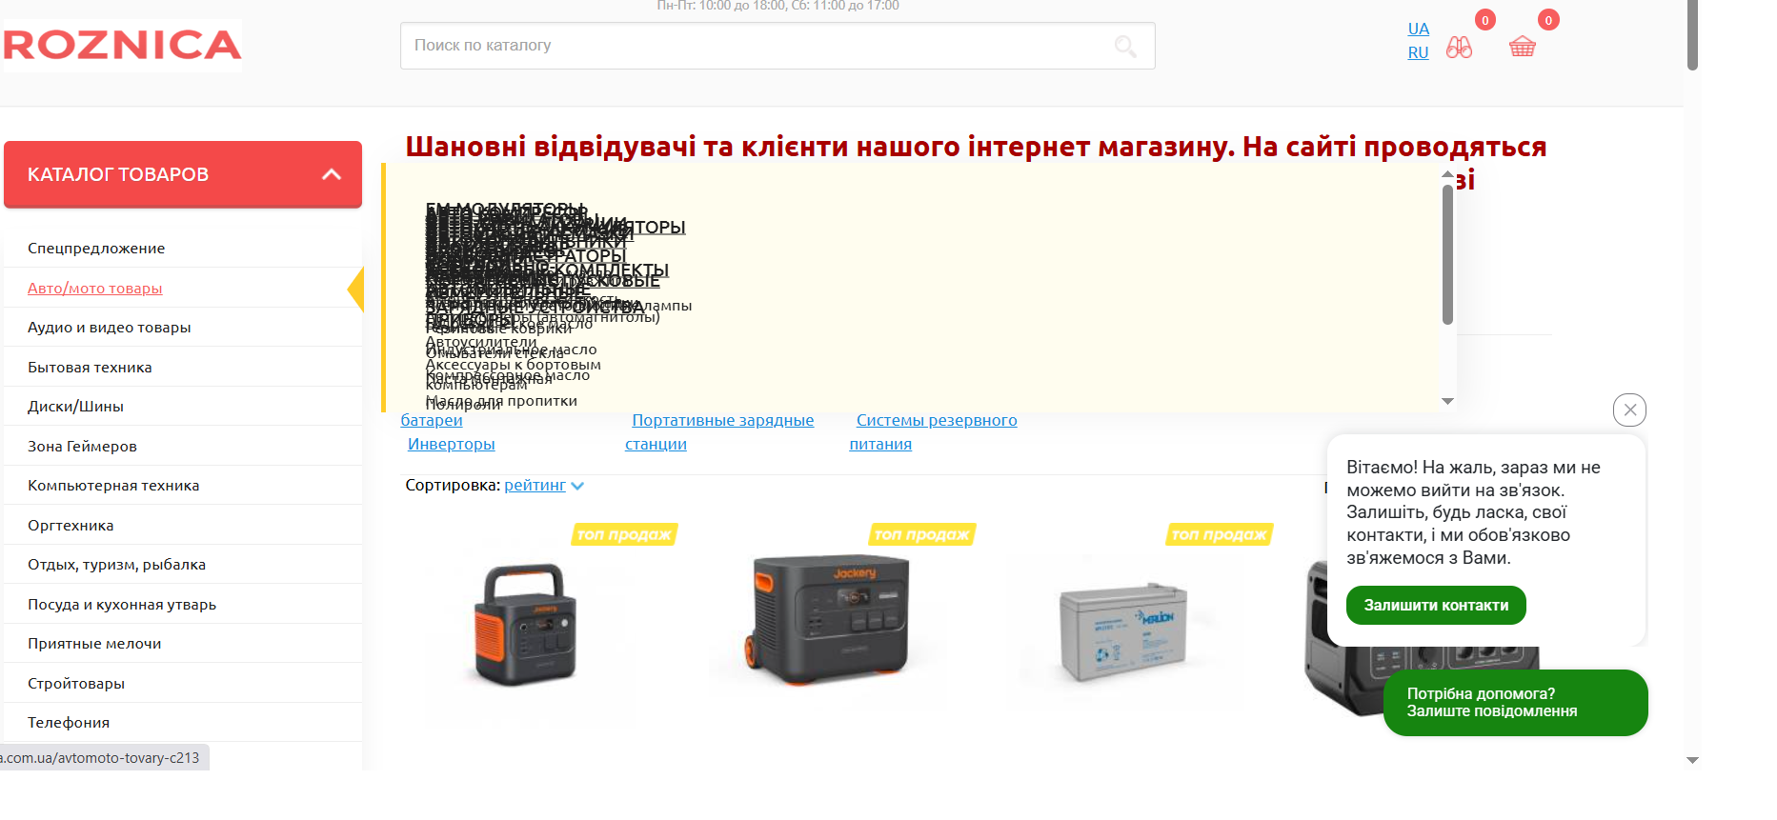Screen dimensions: 1777x820
Task: Open the shopping basket icon
Action: (x=1522, y=47)
